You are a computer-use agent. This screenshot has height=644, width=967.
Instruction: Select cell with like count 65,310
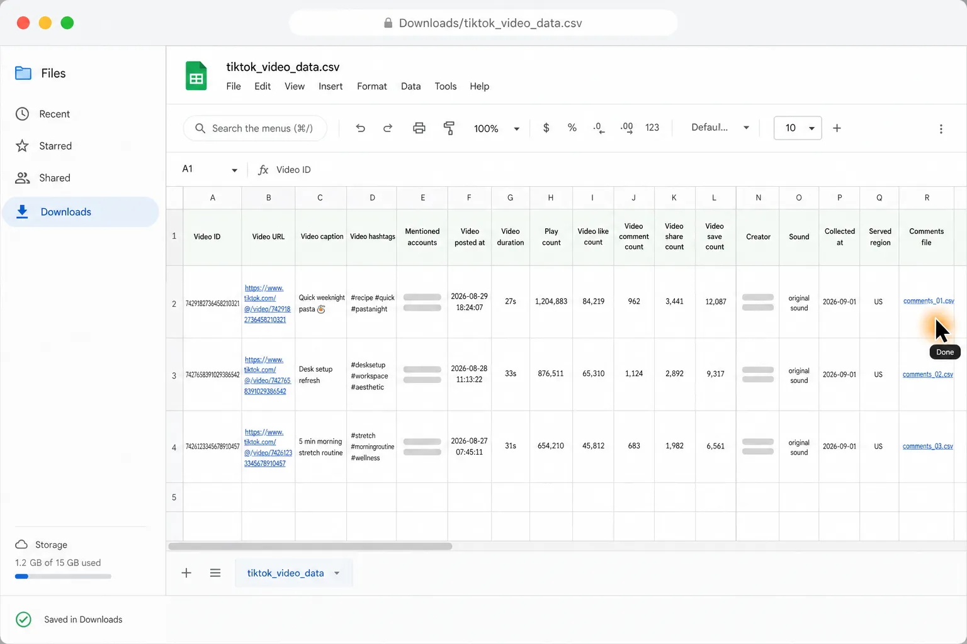tap(593, 374)
